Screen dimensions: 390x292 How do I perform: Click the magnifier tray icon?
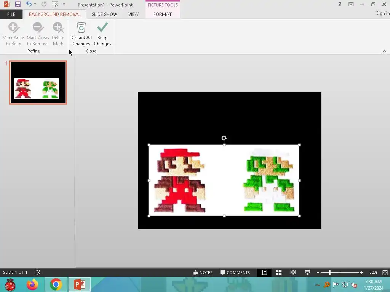tap(326, 285)
